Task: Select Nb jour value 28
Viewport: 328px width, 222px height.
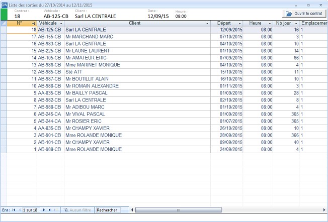Action: 286,93
